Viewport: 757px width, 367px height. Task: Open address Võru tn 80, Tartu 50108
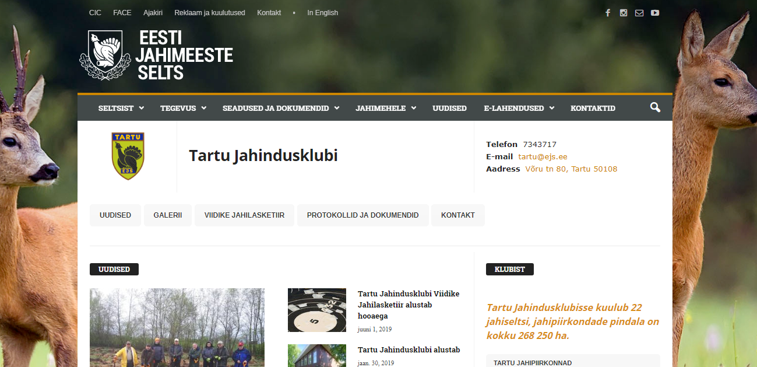(x=571, y=169)
